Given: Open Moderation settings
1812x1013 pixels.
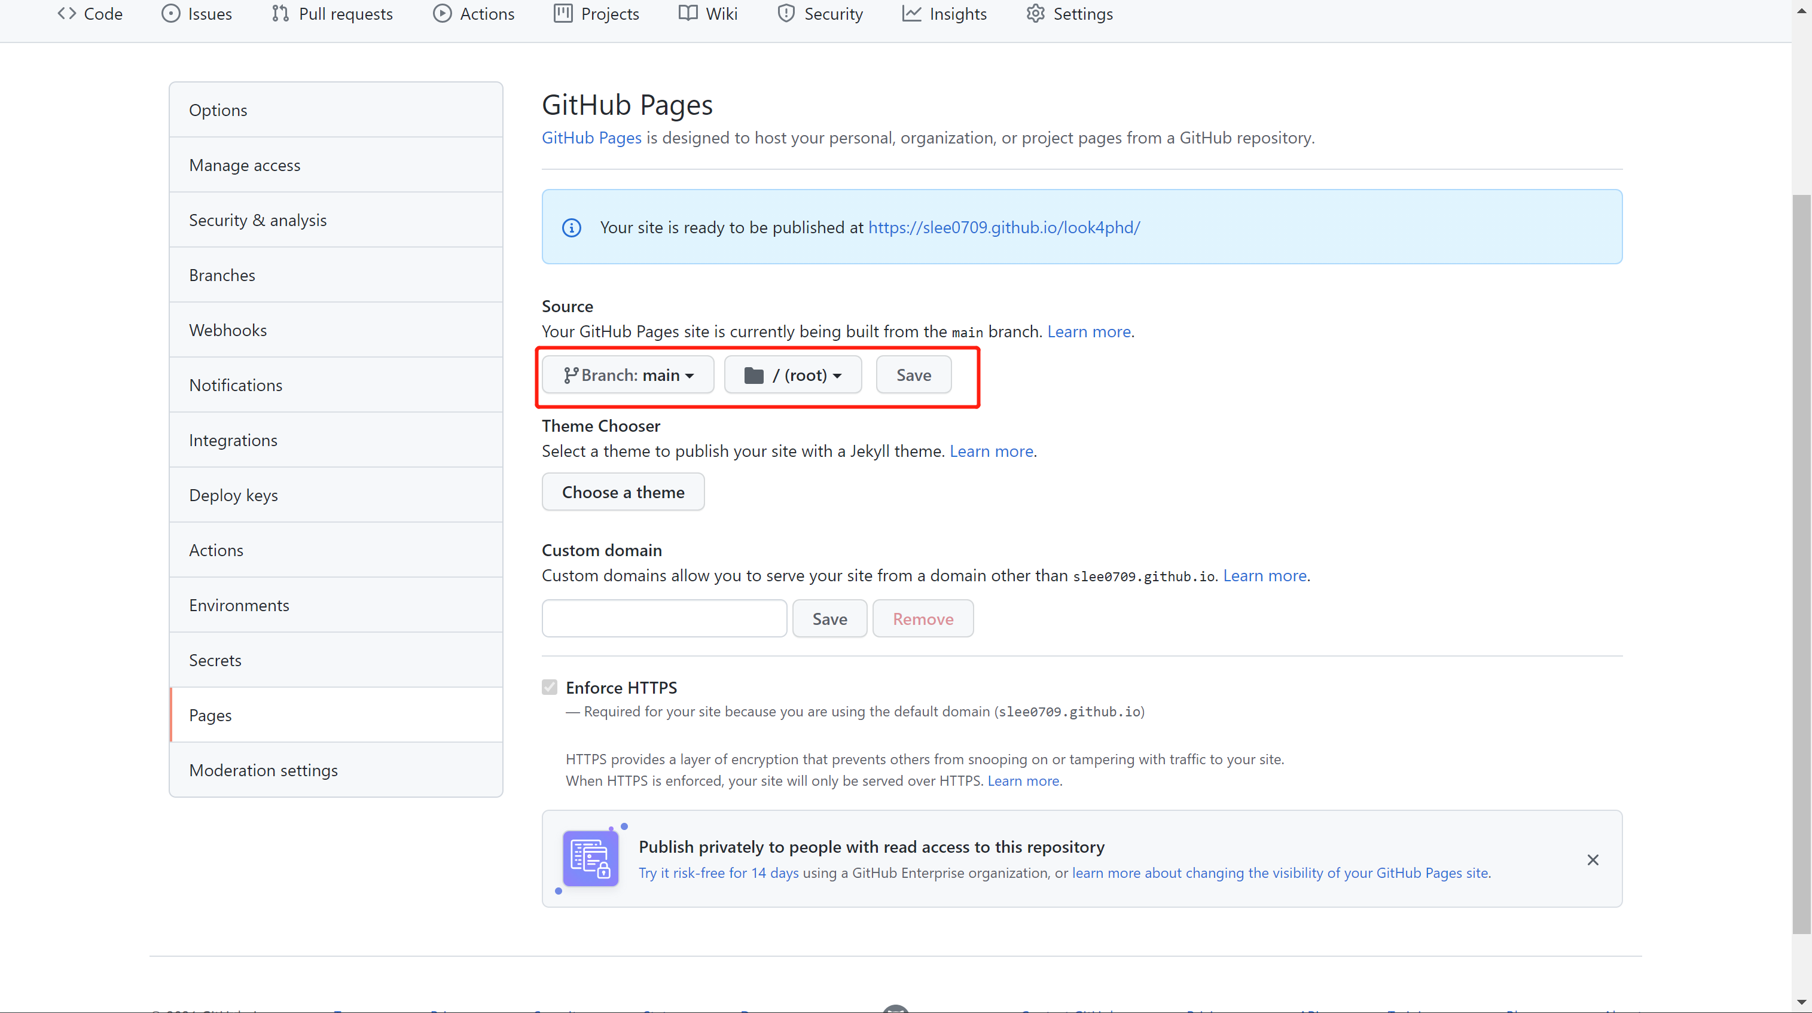Looking at the screenshot, I should [335, 770].
